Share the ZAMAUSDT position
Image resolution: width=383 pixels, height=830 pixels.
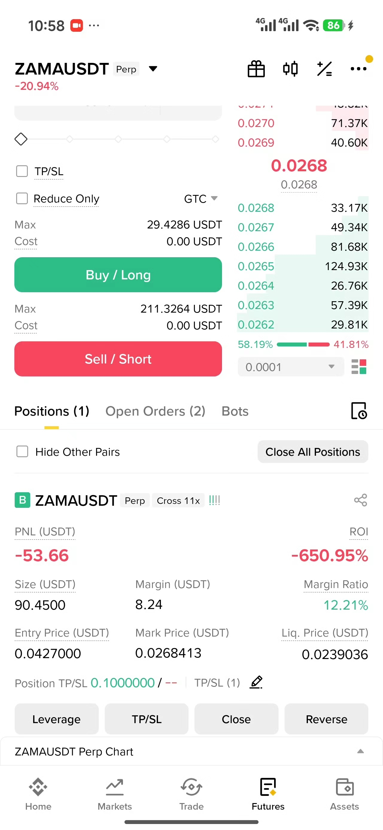361,500
